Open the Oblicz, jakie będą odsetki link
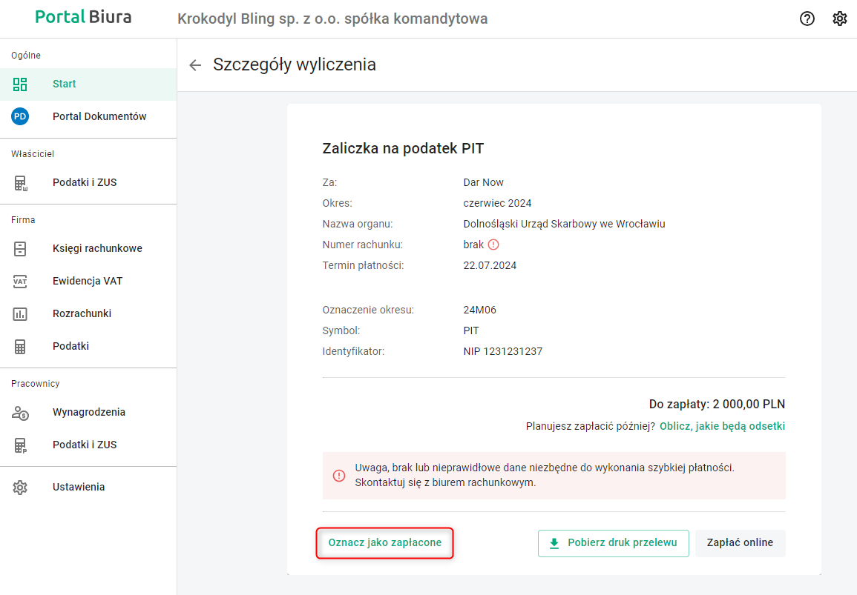 tap(722, 426)
